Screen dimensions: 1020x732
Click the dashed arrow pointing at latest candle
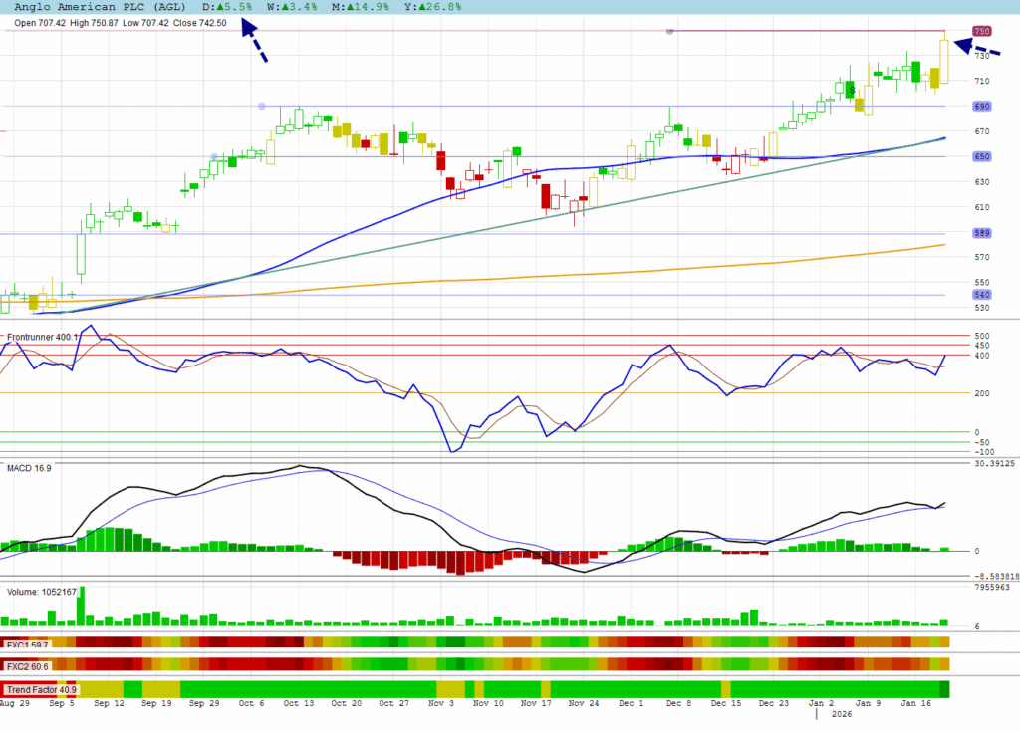click(977, 46)
